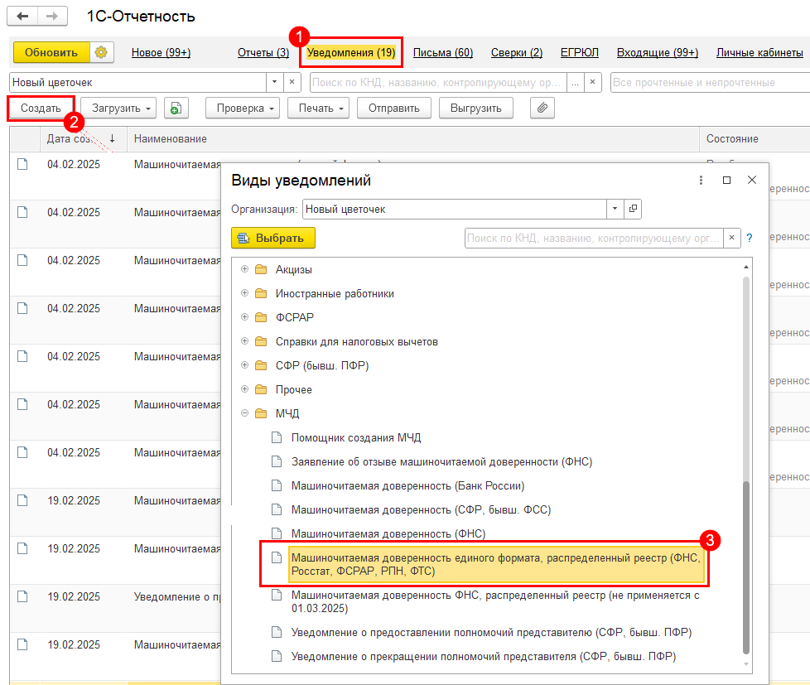810x685 pixels.
Task: Select Машиночитаемая доверенность единого формата item
Action: tap(495, 564)
